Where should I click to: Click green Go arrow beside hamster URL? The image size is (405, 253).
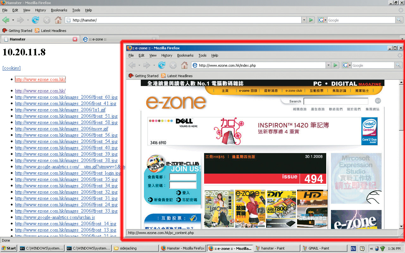click(x=311, y=20)
